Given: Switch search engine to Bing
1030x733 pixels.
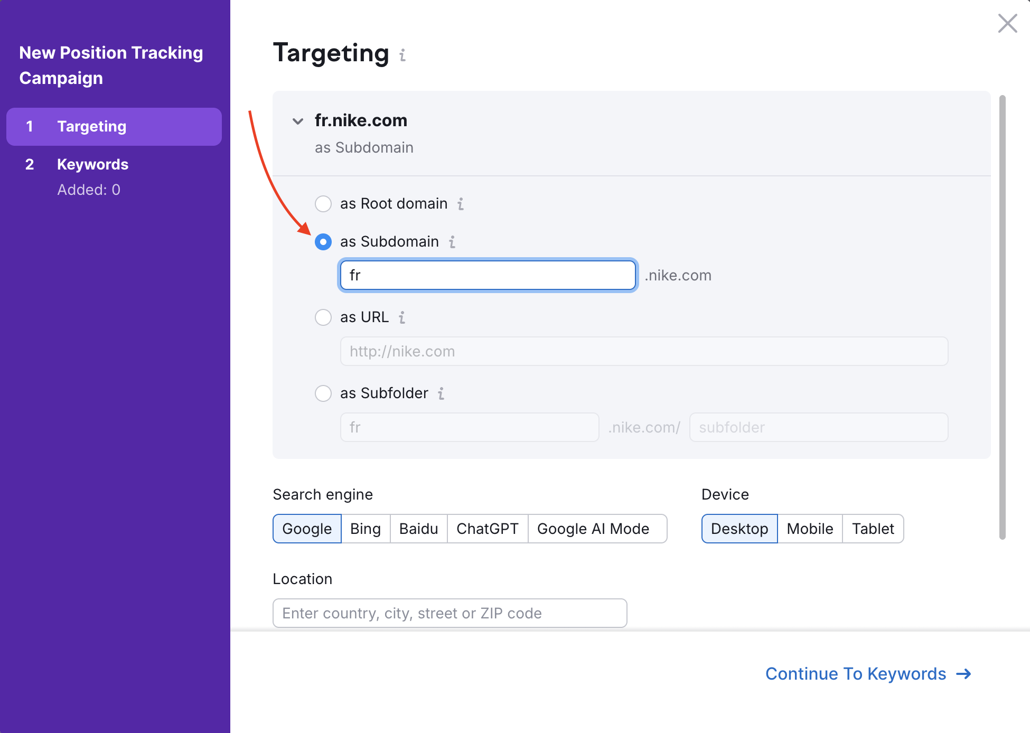Looking at the screenshot, I should point(365,529).
